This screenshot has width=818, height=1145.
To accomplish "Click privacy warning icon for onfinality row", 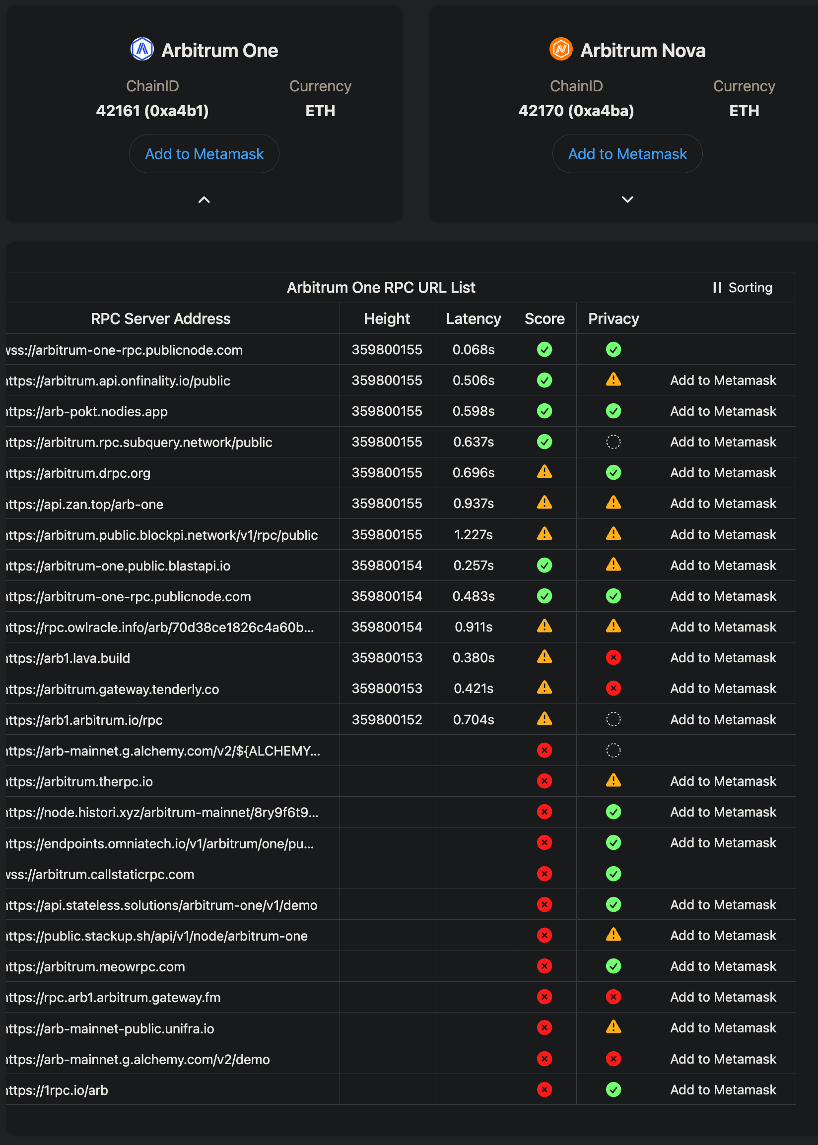I will point(613,380).
